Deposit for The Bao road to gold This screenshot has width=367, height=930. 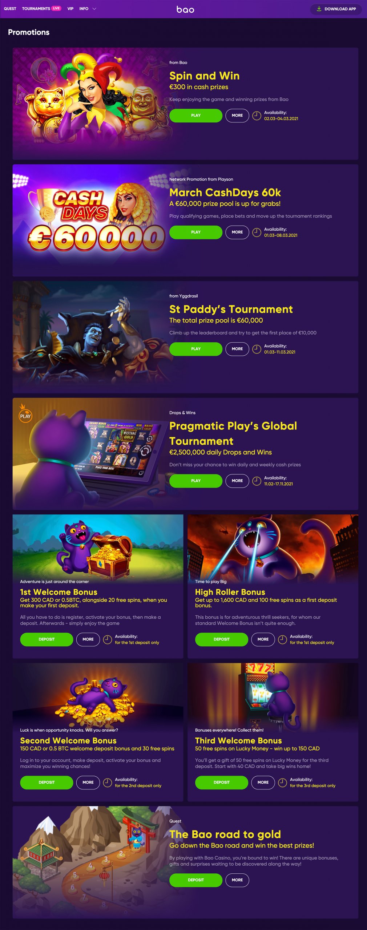click(196, 880)
